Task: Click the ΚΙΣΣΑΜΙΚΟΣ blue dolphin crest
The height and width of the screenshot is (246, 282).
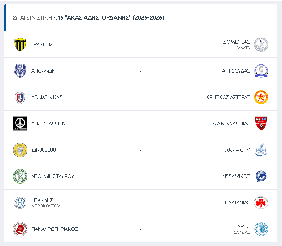Action: click(x=261, y=176)
